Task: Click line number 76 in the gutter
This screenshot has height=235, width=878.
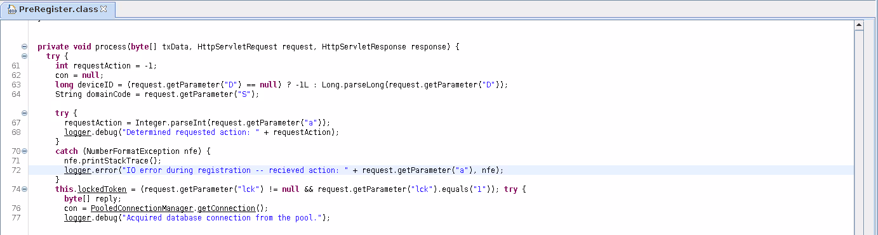Action: pos(16,208)
